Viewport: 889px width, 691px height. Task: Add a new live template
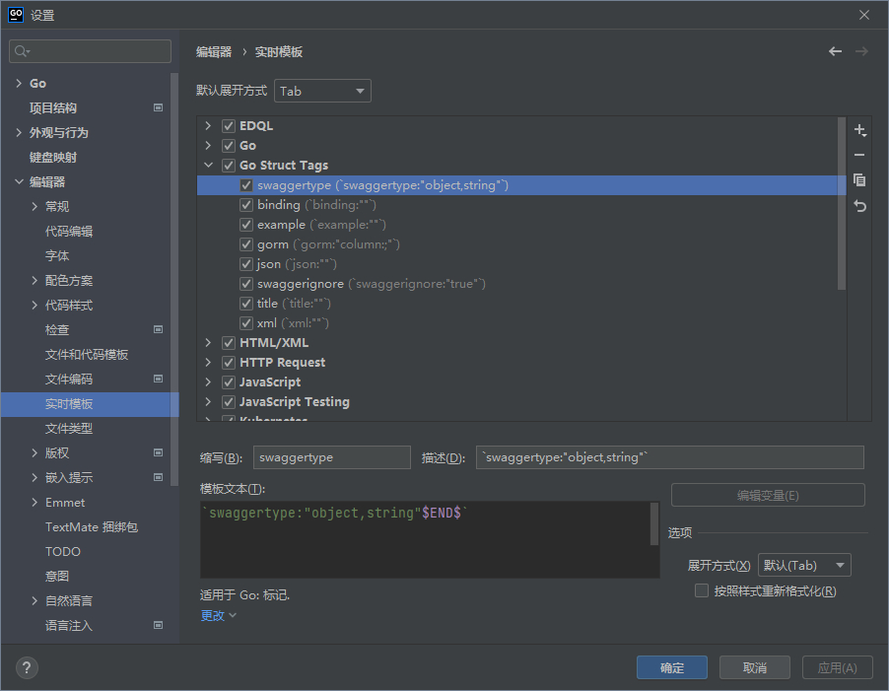pyautogui.click(x=858, y=130)
